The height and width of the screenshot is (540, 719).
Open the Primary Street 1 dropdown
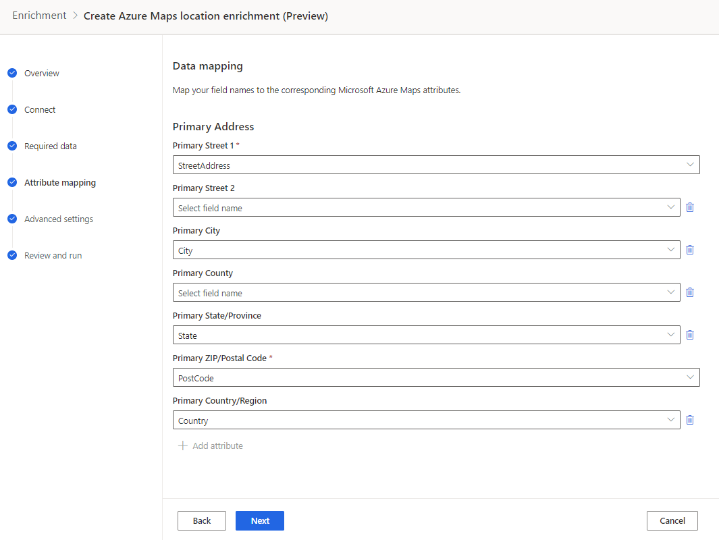click(x=435, y=165)
